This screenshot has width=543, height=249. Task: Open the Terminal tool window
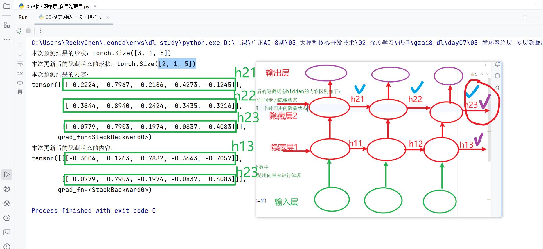[x=7, y=232]
